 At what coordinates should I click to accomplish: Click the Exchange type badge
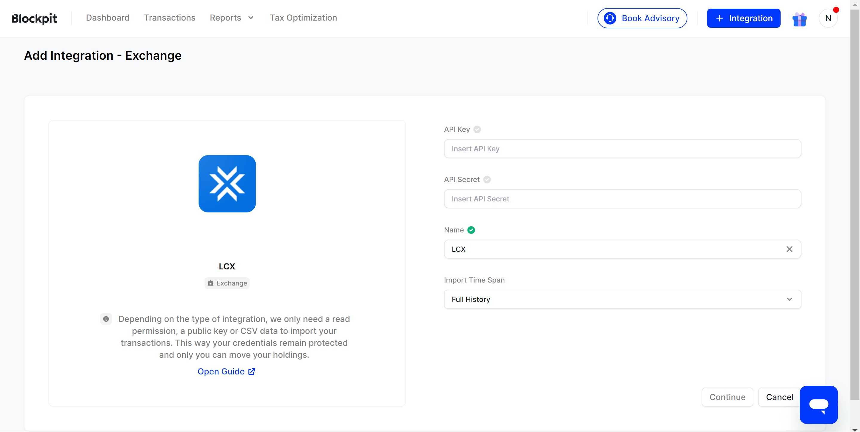pyautogui.click(x=227, y=283)
